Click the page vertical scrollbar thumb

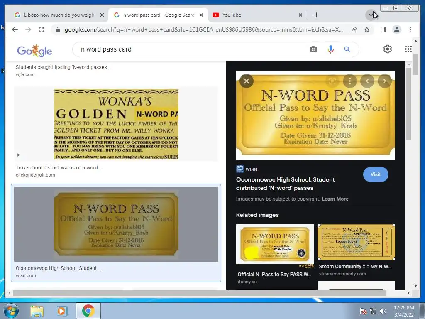(415, 64)
